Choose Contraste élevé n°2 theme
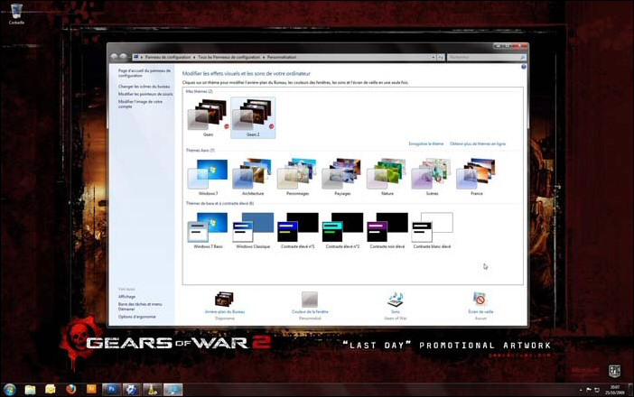This screenshot has width=634, height=397. (x=342, y=230)
